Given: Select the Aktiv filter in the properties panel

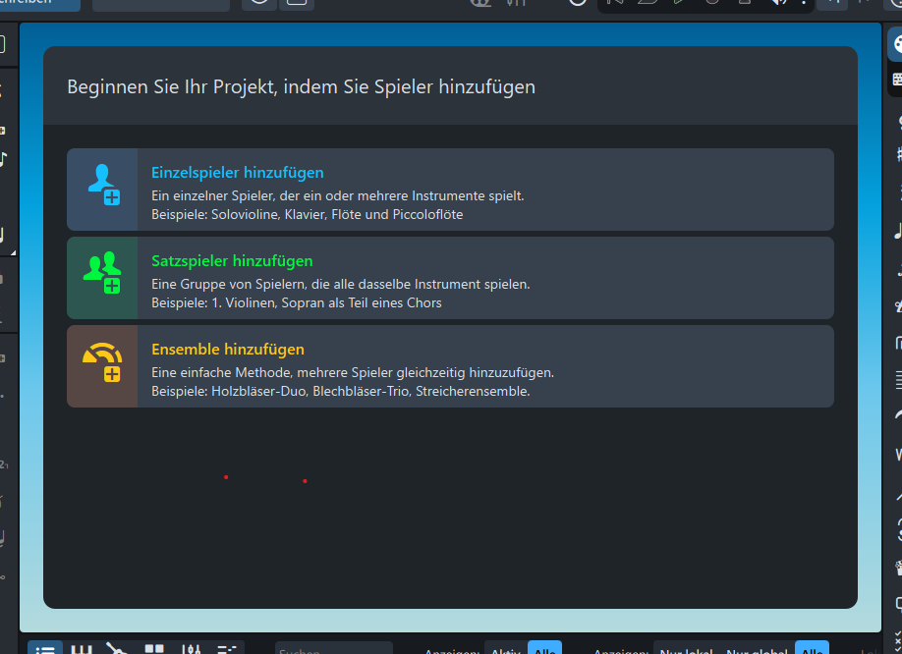Looking at the screenshot, I should (506, 649).
